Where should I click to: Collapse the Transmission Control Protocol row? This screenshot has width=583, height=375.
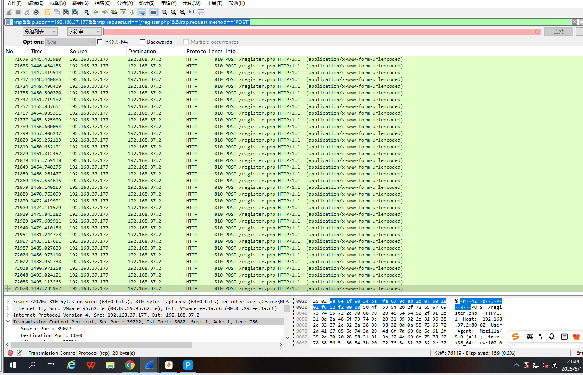(x=8, y=322)
